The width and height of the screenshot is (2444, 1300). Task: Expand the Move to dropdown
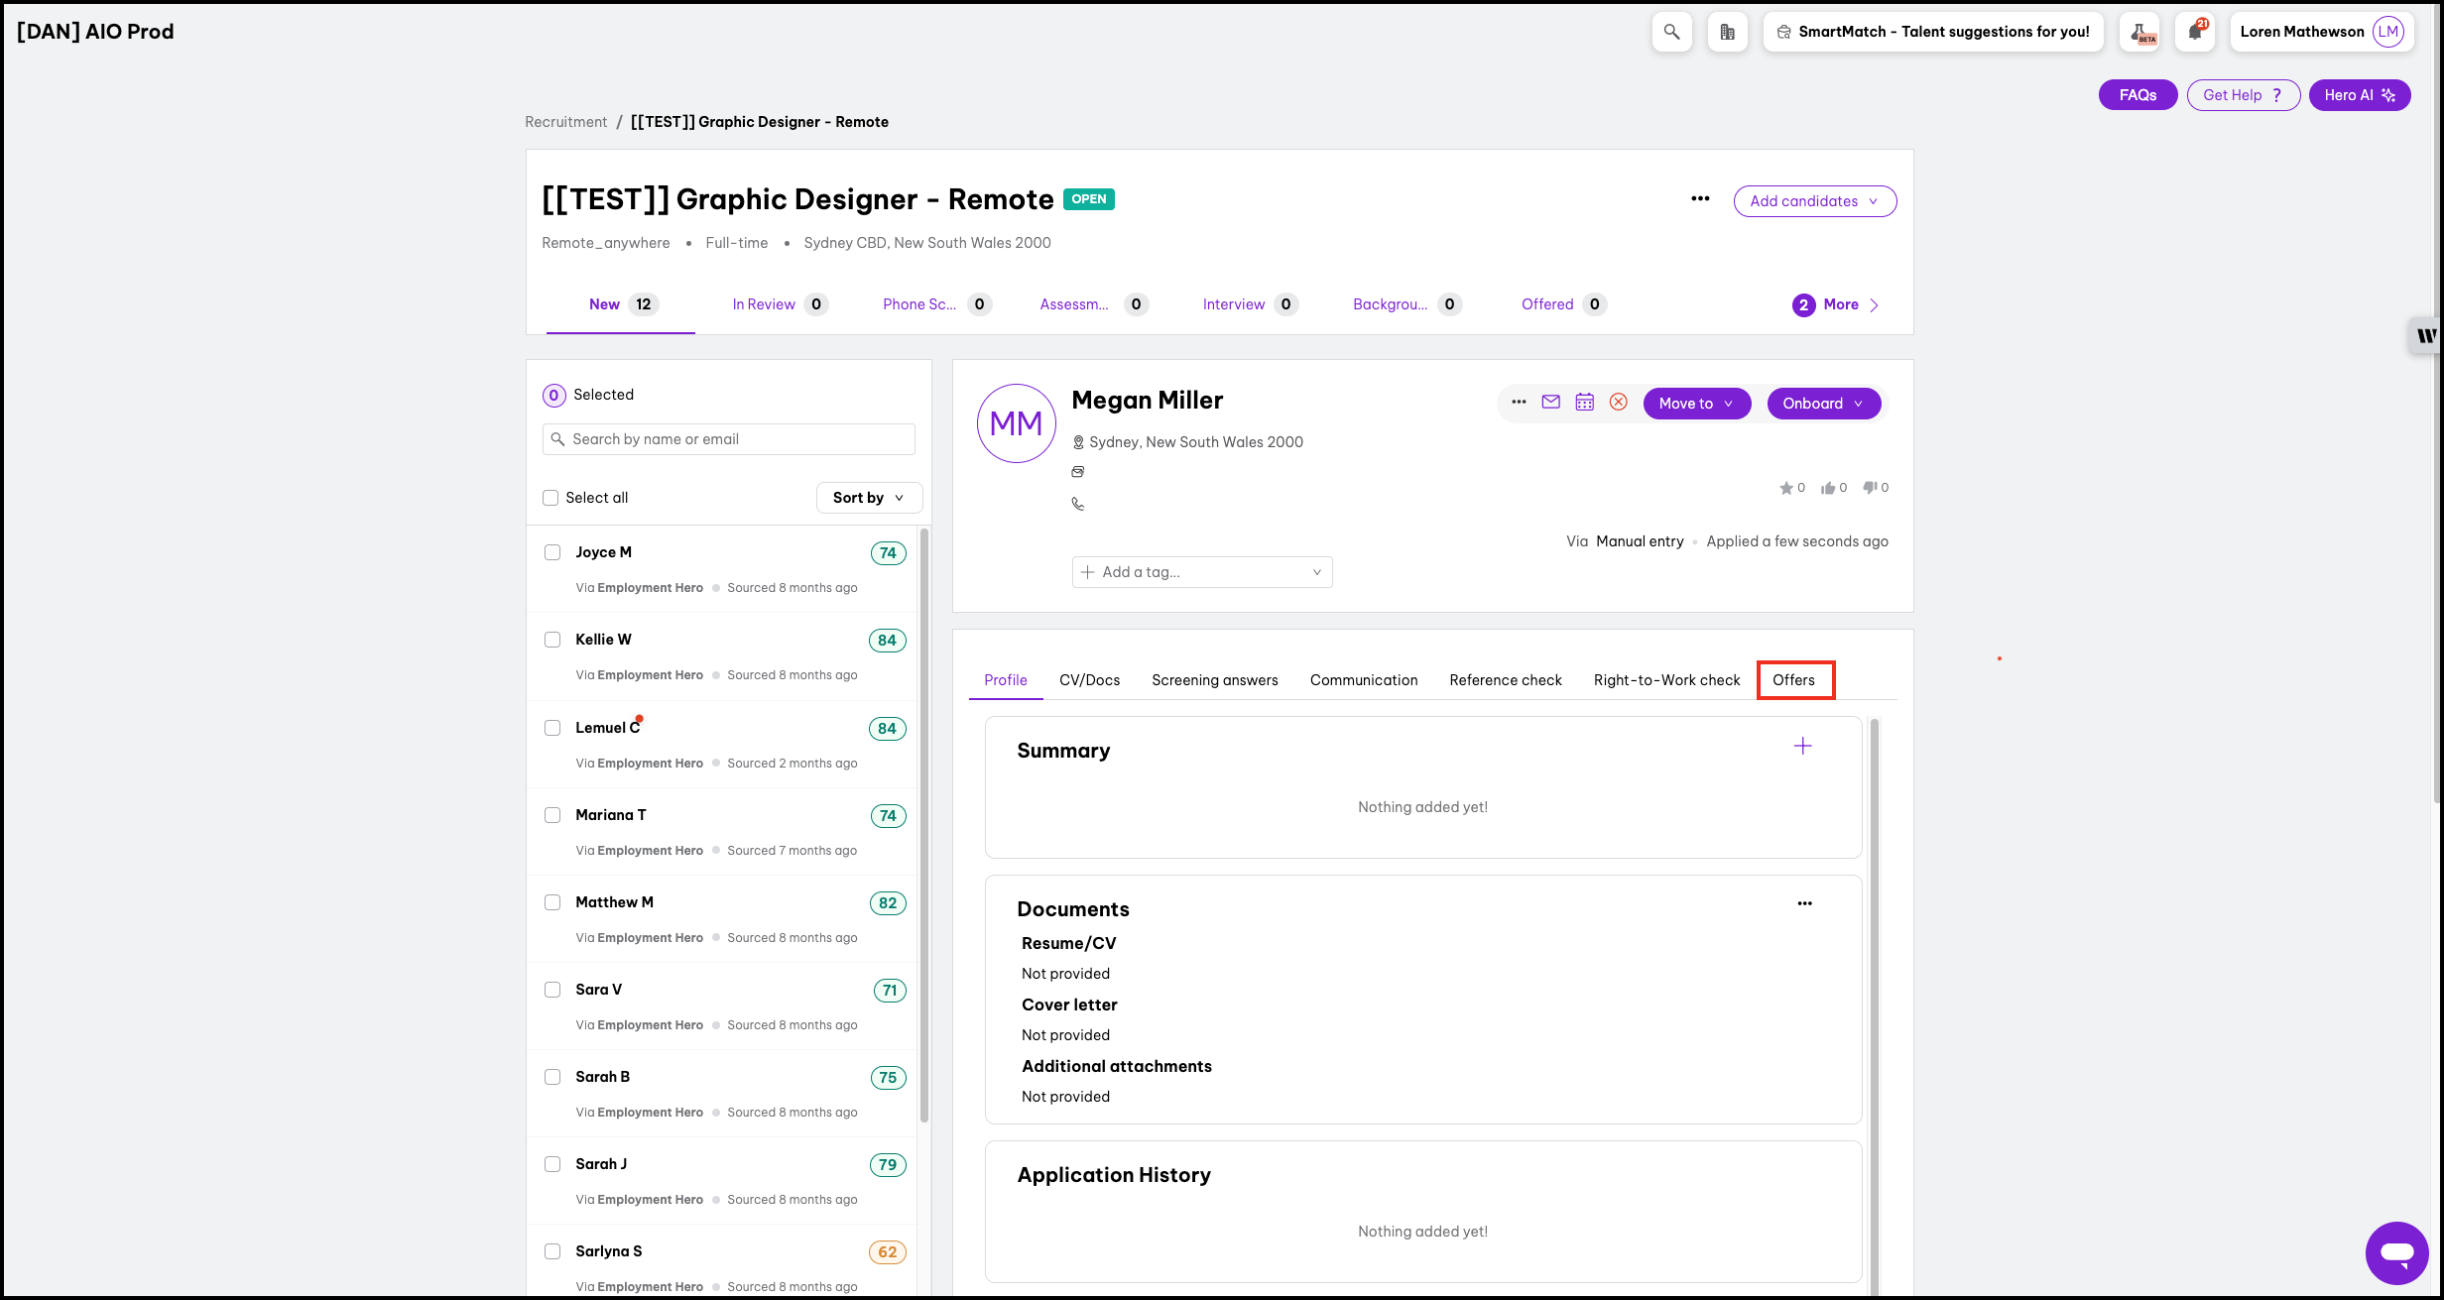point(1696,404)
